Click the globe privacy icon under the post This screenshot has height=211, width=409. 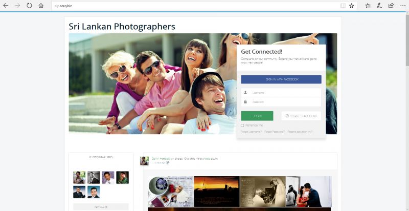point(168,162)
